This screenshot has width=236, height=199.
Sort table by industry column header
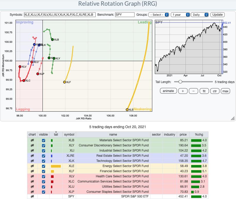pos(170,135)
